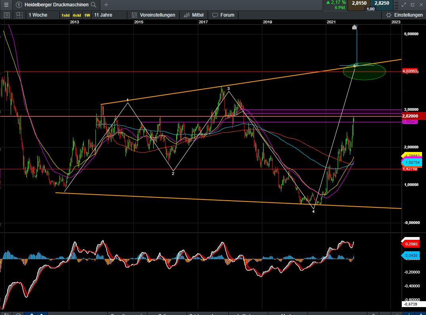Click the red 4,02053 price level label
Screen dimensions: 426x315
409,71
